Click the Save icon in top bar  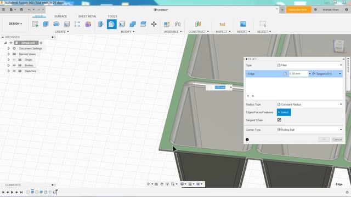point(21,10)
